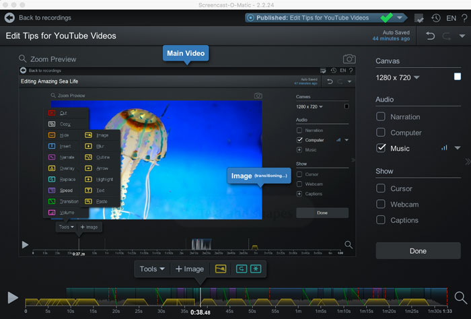Click the Image (transitioning...) callout in preview
This screenshot has width=471, height=319.
(x=259, y=176)
